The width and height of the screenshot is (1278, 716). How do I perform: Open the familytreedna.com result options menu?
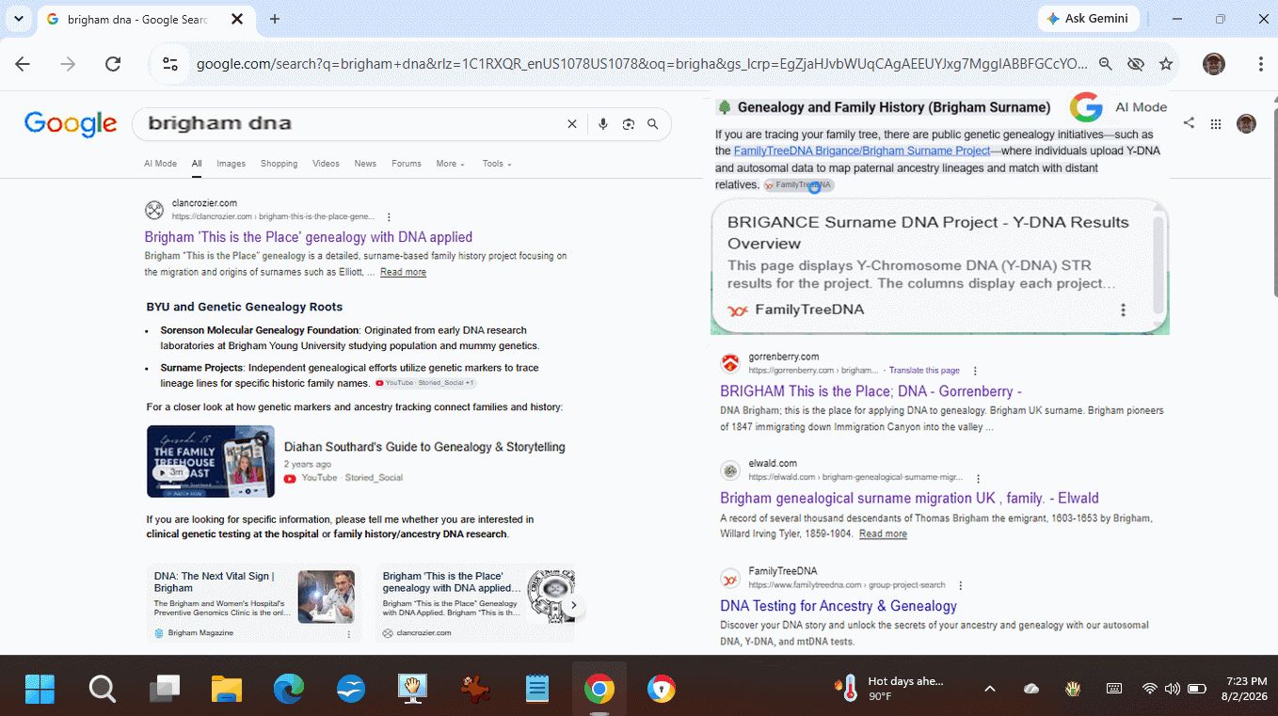coord(961,585)
